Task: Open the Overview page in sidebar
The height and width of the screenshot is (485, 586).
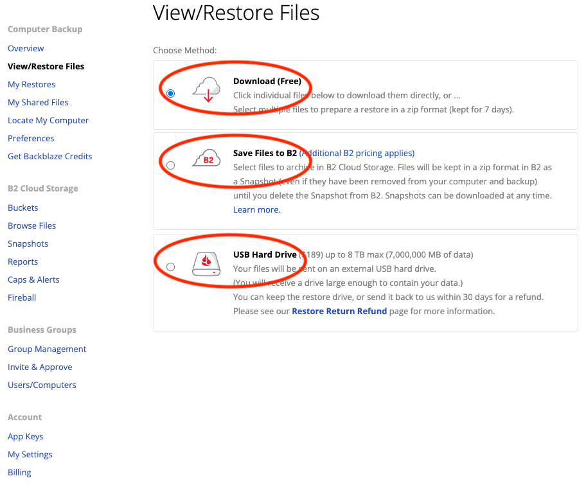Action: click(x=26, y=48)
